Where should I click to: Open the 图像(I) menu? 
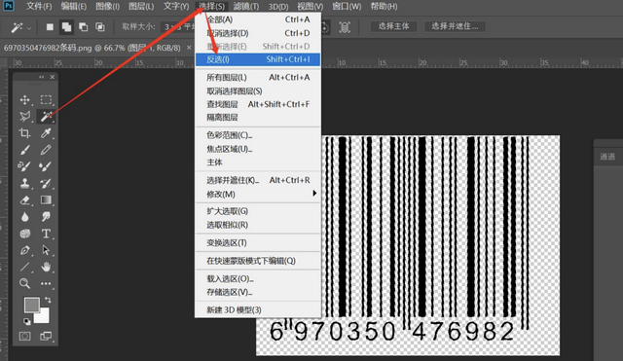(107, 7)
